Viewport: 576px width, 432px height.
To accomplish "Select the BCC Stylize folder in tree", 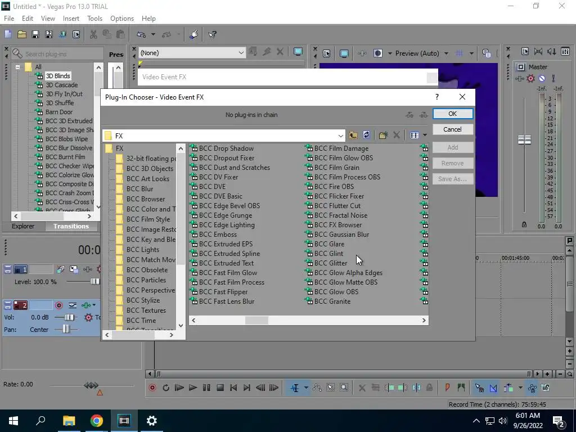I will [x=143, y=300].
